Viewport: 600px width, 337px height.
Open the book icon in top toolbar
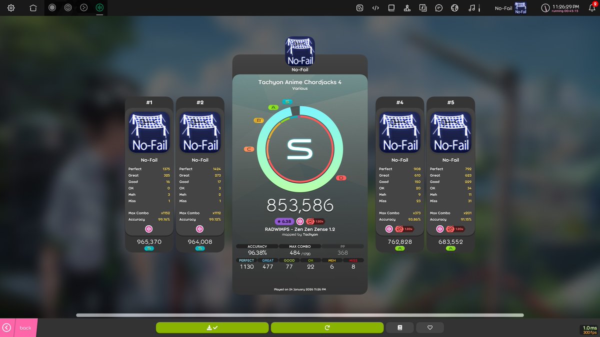pos(391,8)
